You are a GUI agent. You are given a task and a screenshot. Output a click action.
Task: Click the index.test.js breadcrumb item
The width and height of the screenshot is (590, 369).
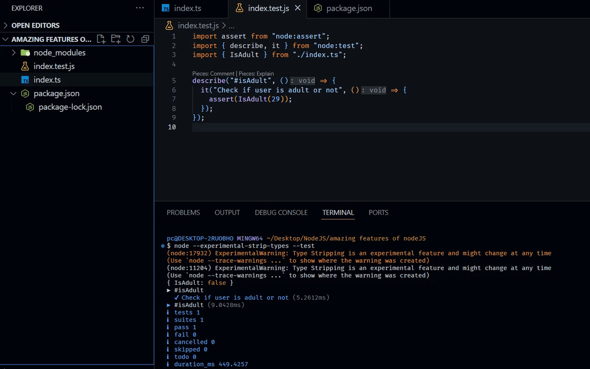click(x=198, y=25)
